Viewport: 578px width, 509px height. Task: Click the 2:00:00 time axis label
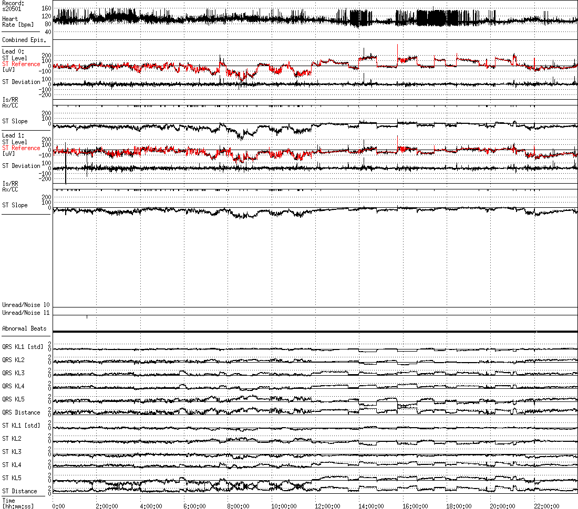(108, 506)
